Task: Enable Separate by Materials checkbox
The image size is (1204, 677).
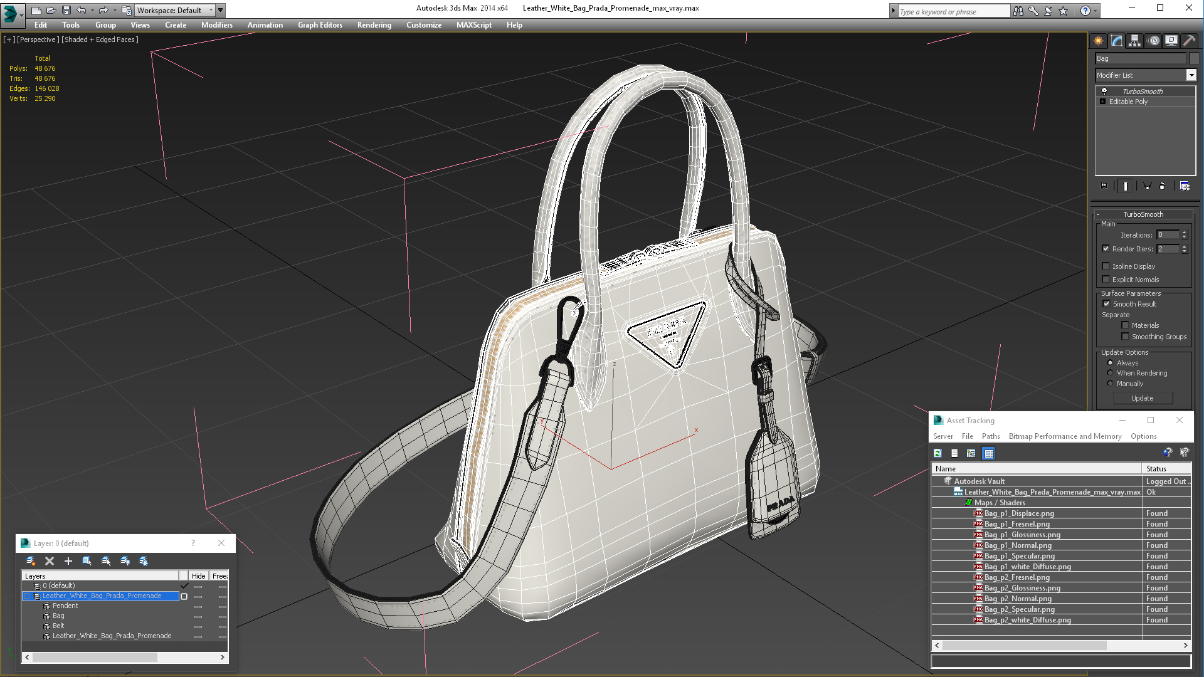Action: coord(1125,325)
